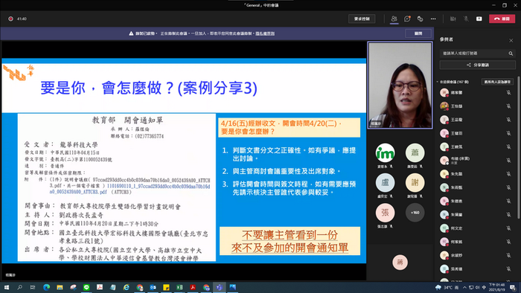Open the reactions icon in meeting toolbar

[x=420, y=19]
